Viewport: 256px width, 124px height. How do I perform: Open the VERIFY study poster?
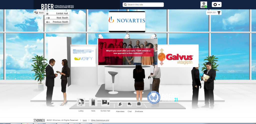tap(83, 56)
